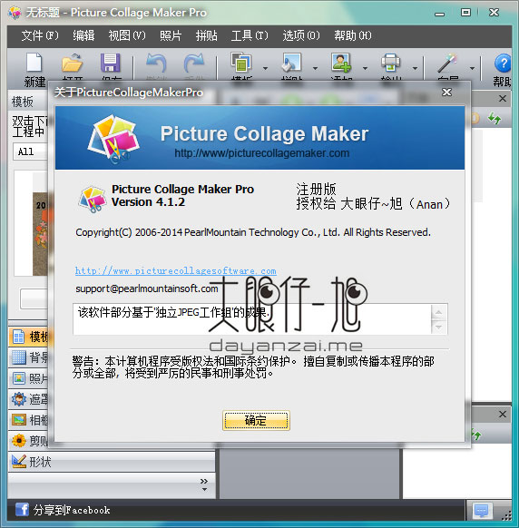Click scroll up arrow in JPEG notice box

(x=438, y=312)
